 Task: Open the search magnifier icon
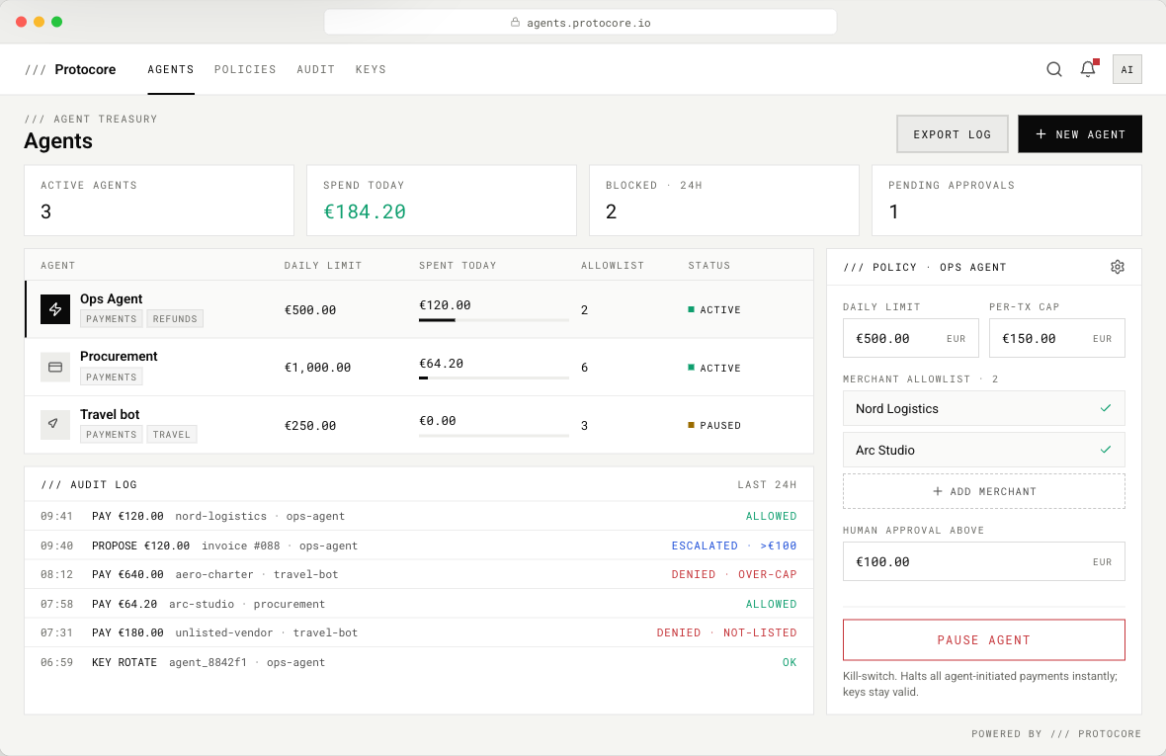tap(1053, 69)
